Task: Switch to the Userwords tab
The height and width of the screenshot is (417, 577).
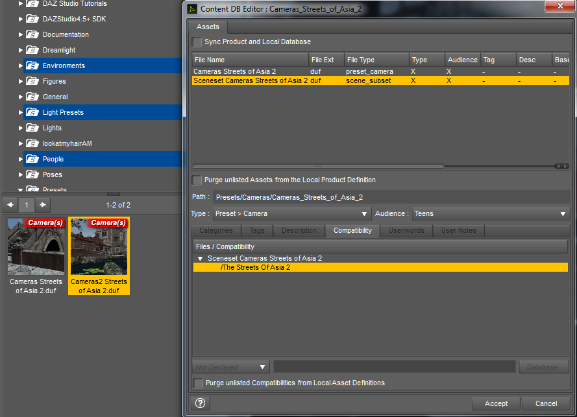Action: (406, 231)
